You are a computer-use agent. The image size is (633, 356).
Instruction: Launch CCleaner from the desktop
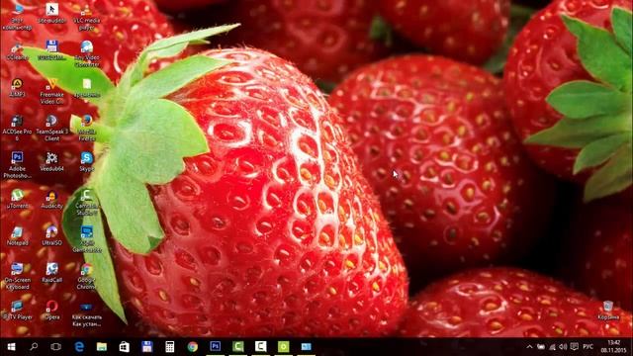(17, 51)
